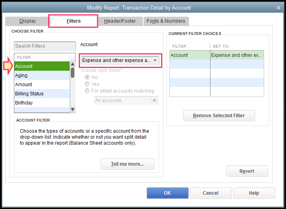The width and height of the screenshot is (286, 209).
Task: Click the Revert button
Action: (x=247, y=171)
